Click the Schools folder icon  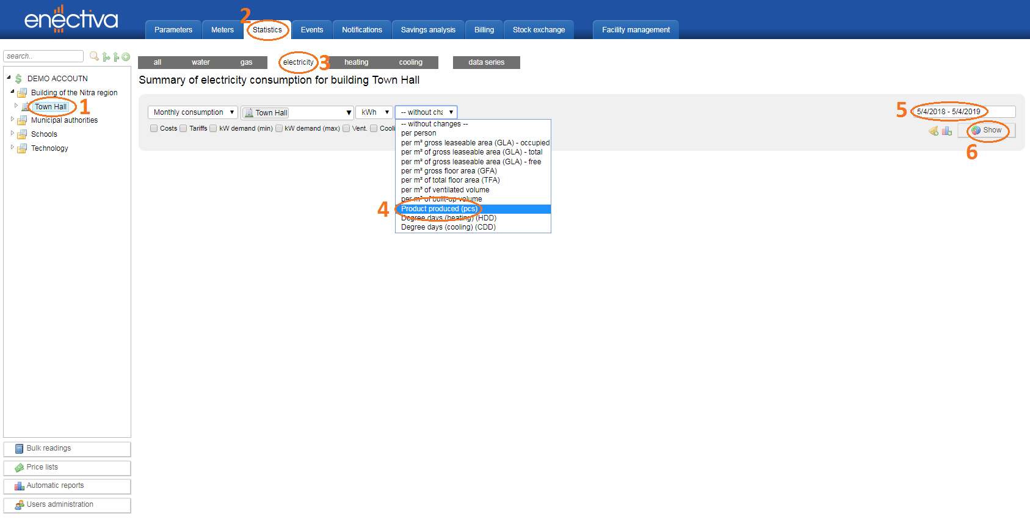point(22,134)
